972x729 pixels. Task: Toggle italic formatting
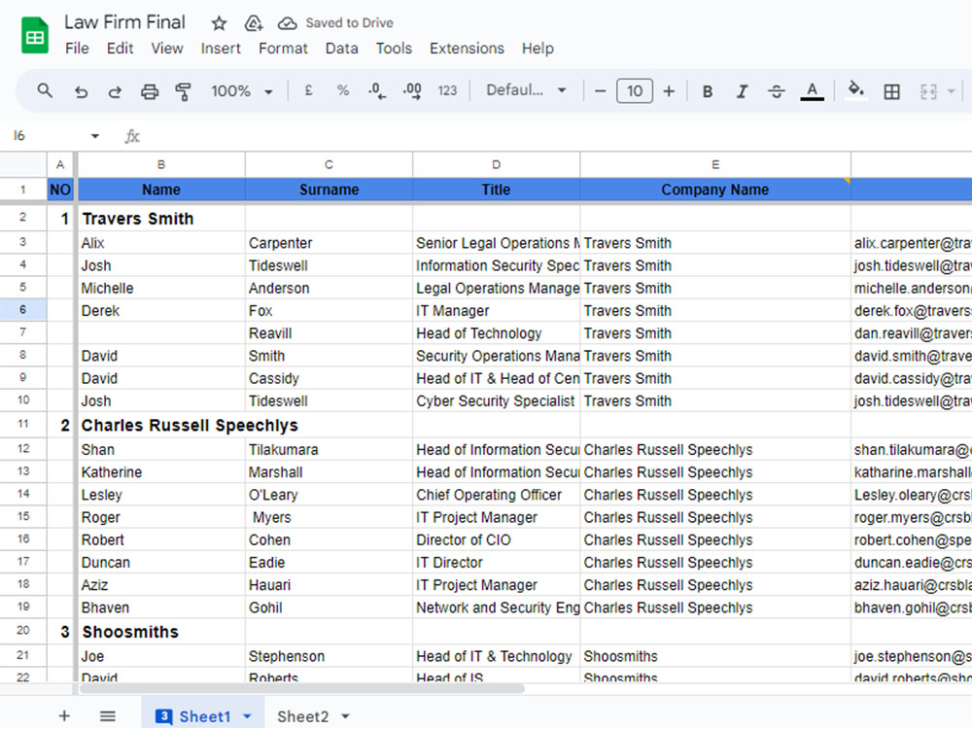click(742, 91)
